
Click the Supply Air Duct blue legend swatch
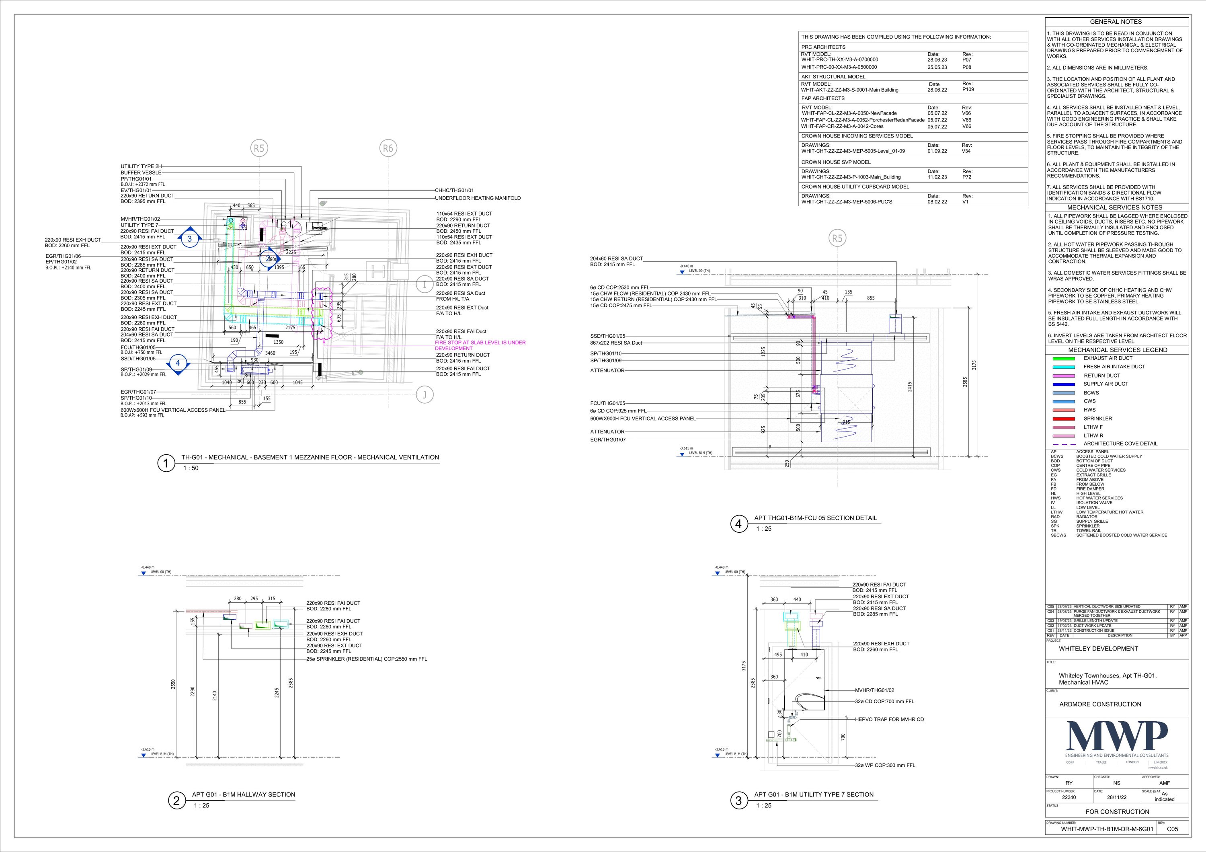pos(1064,384)
